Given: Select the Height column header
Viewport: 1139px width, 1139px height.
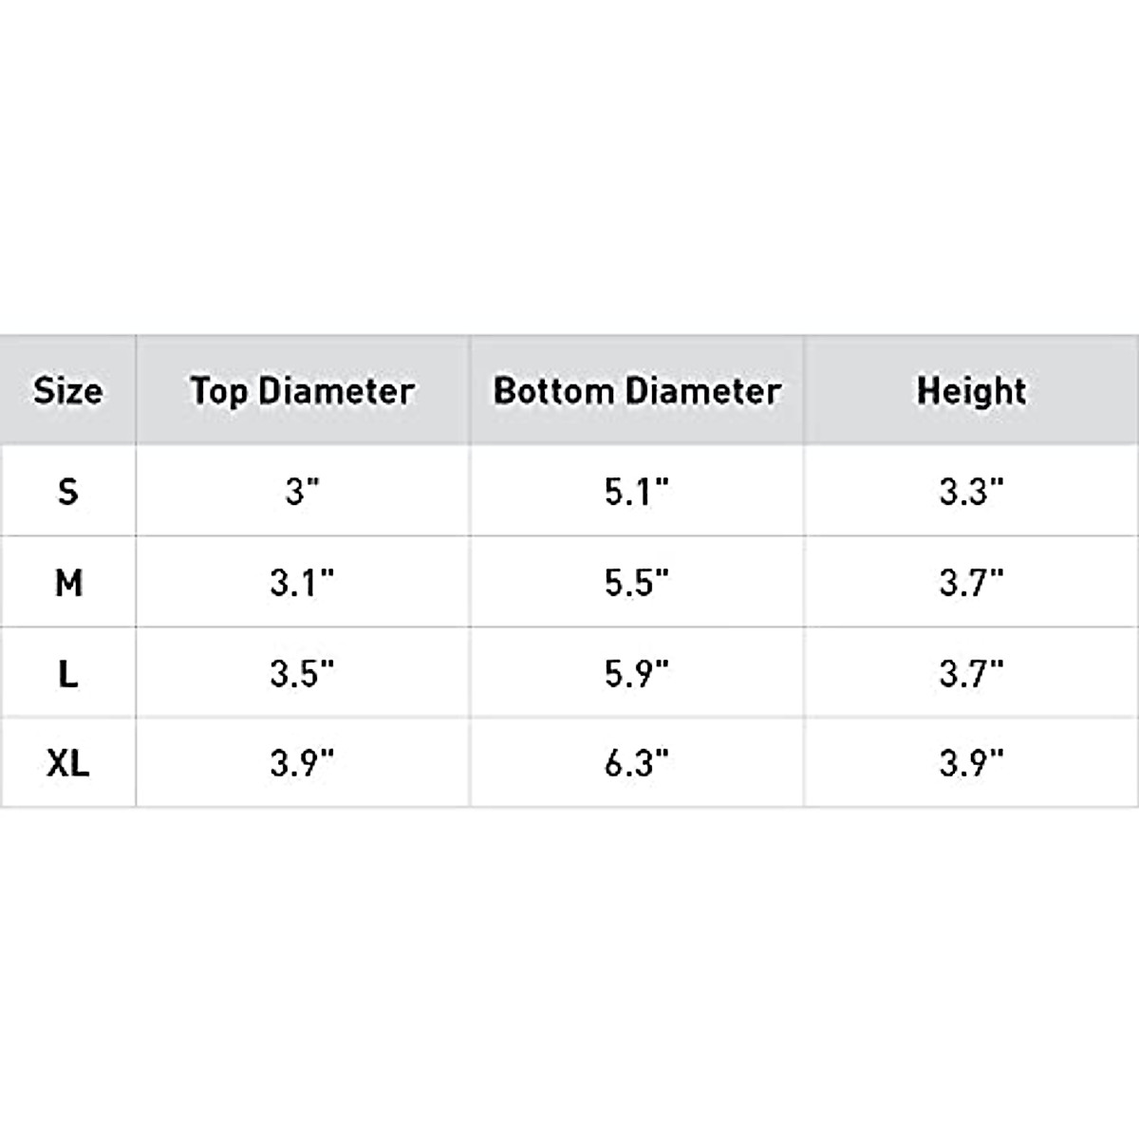Looking at the screenshot, I should [971, 390].
